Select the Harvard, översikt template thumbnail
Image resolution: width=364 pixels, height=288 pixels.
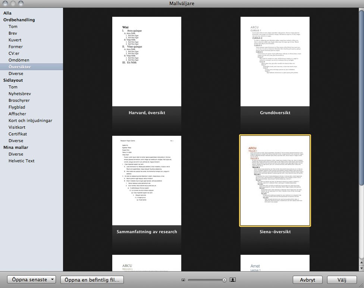[147, 62]
